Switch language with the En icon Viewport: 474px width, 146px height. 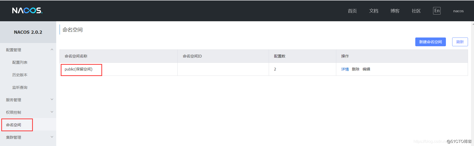click(x=437, y=11)
